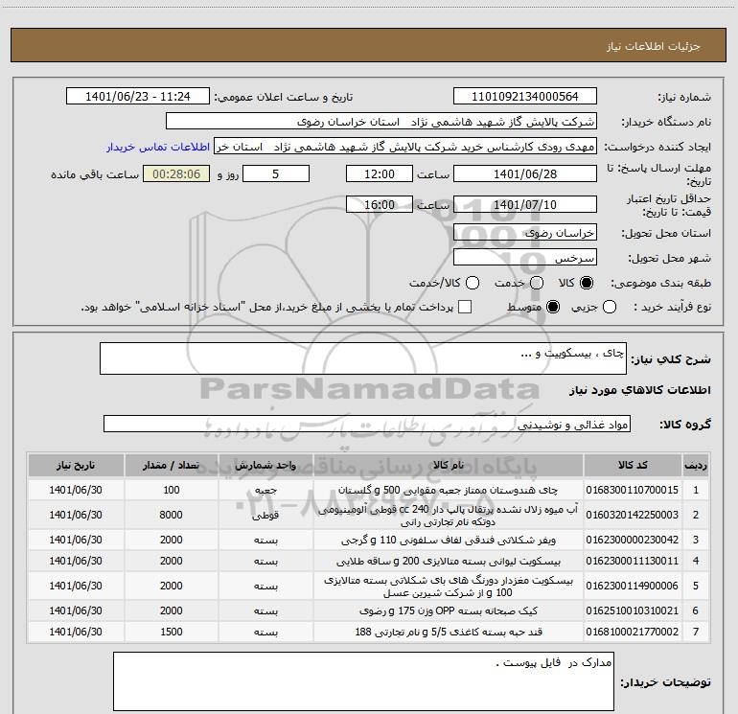The image size is (738, 714).
Task: Click quantity 1500 in the sugar row
Action: pos(171,633)
